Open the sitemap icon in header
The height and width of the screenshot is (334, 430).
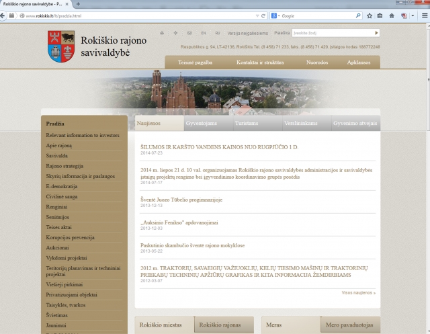(175, 33)
